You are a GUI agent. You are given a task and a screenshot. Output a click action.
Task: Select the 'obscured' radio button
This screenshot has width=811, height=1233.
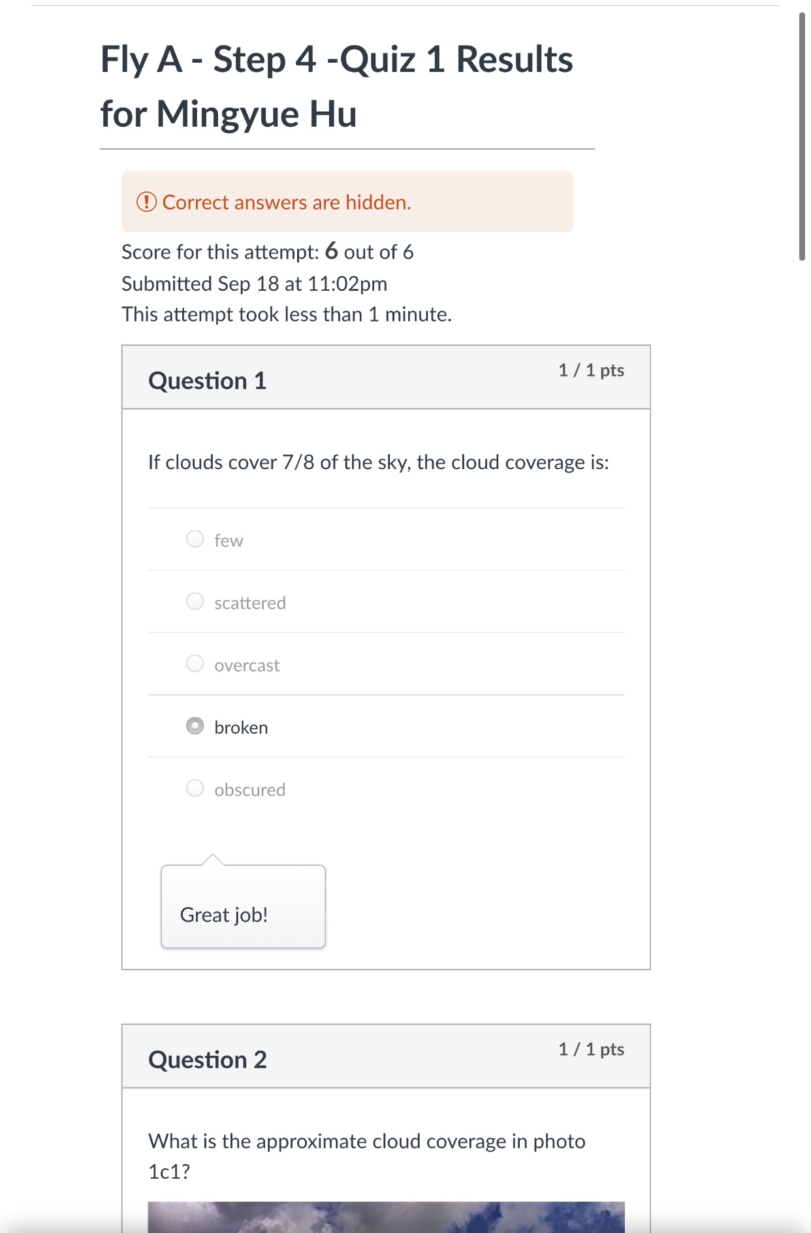click(195, 788)
